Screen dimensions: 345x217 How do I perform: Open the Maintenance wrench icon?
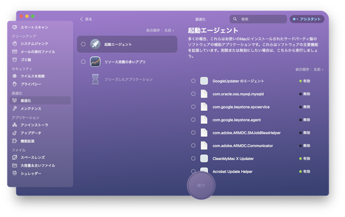point(15,108)
